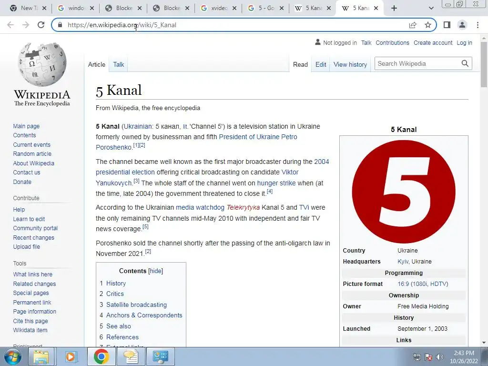Follow the hunger strike link
This screenshot has height=366, width=488.
click(x=276, y=183)
